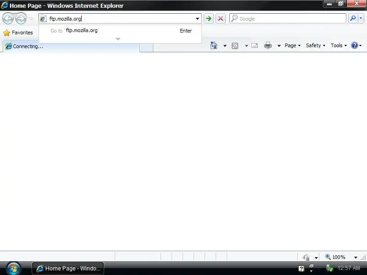This screenshot has width=367, height=275.
Task: Open the Print options dropdown arrow
Action: (279, 45)
